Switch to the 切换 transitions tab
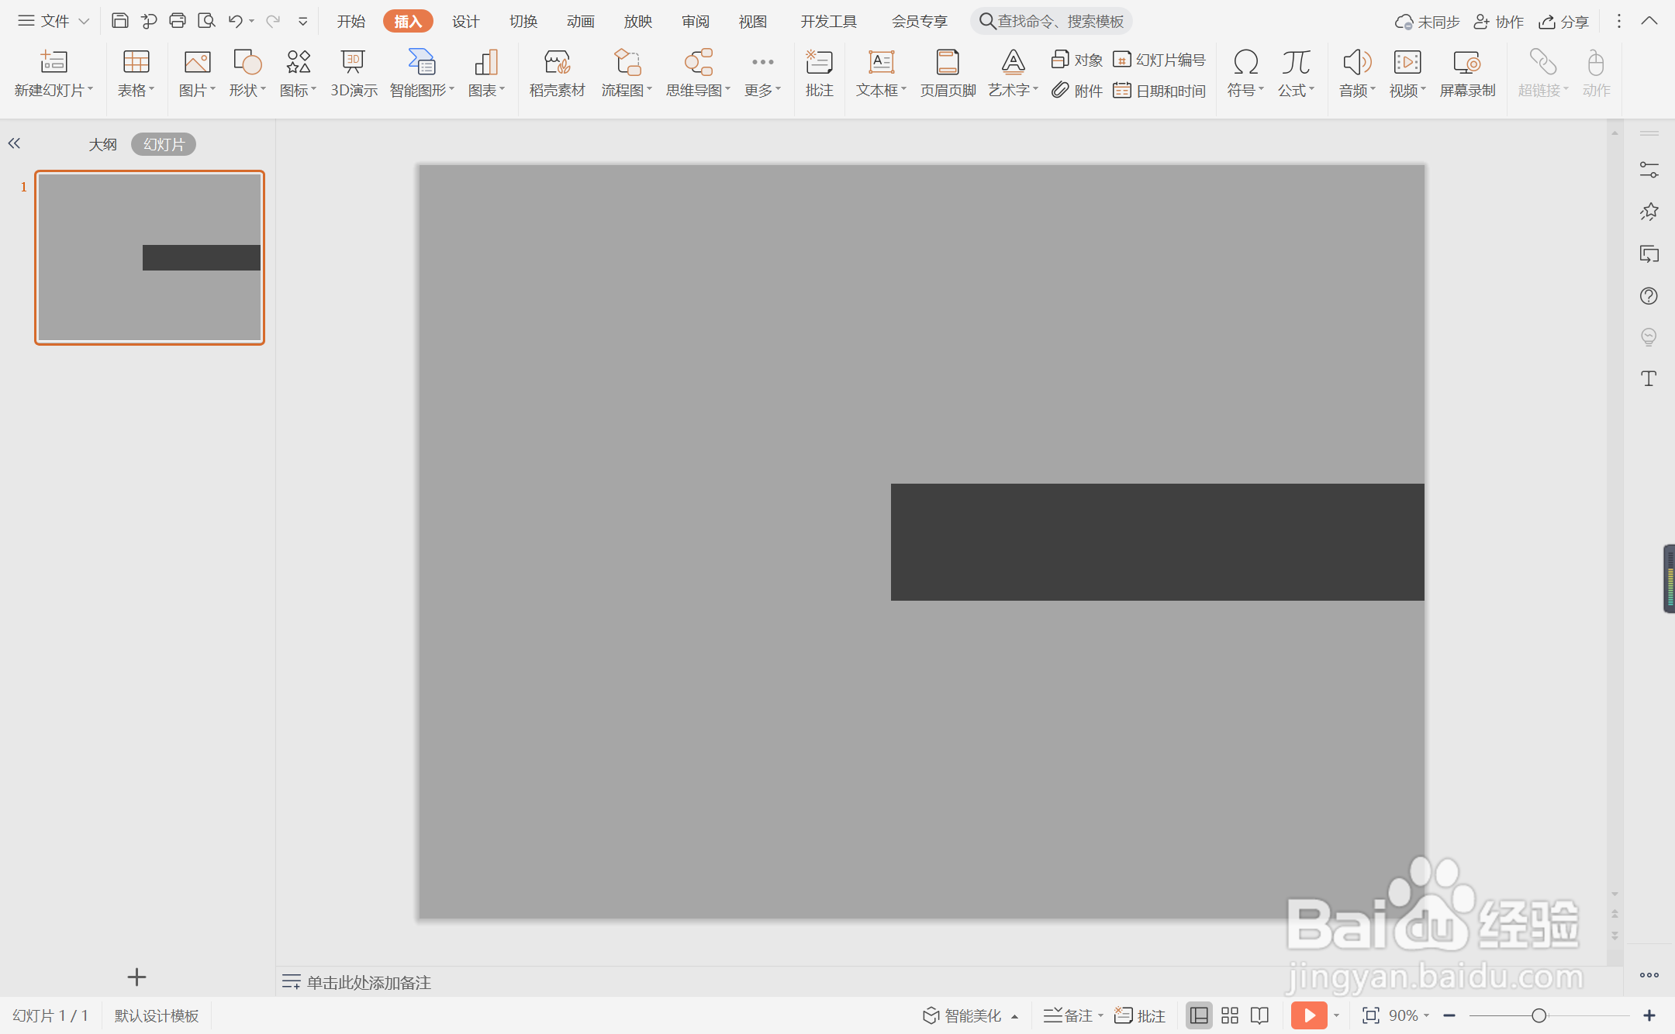 [x=523, y=21]
